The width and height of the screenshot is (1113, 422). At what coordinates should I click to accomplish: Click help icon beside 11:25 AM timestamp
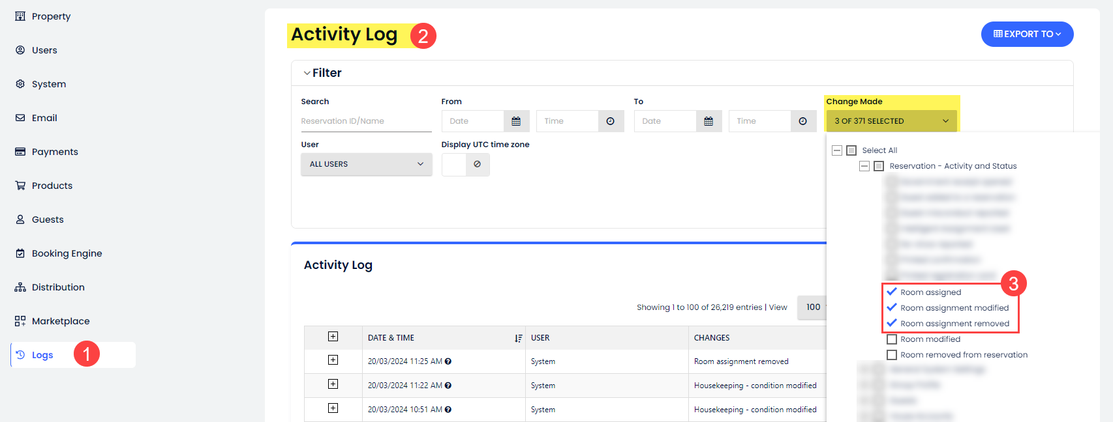[x=448, y=361]
